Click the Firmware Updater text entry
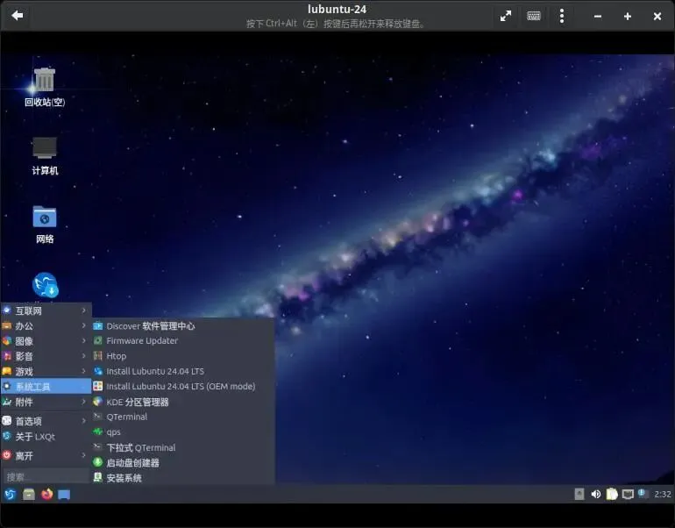 point(142,340)
